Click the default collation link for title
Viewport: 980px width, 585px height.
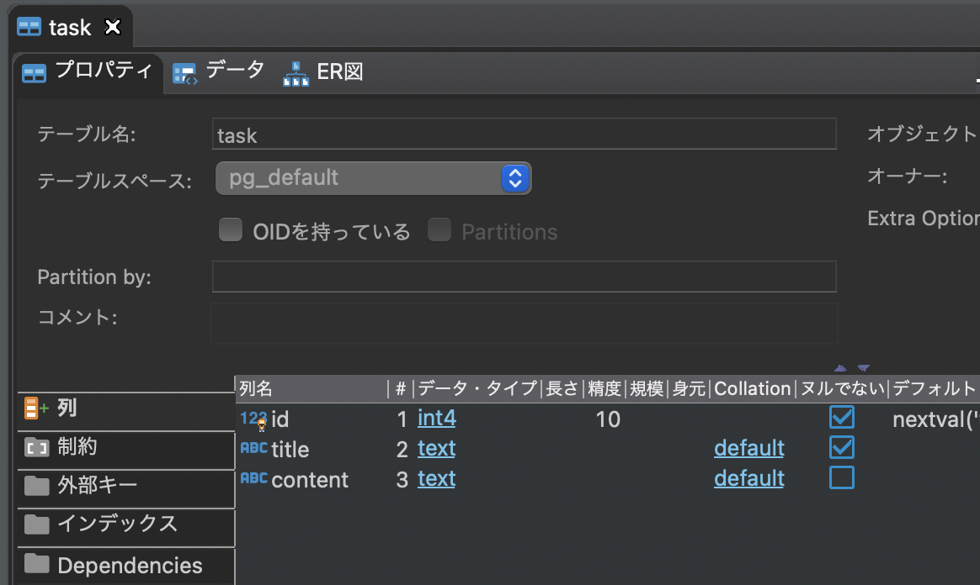click(x=748, y=448)
